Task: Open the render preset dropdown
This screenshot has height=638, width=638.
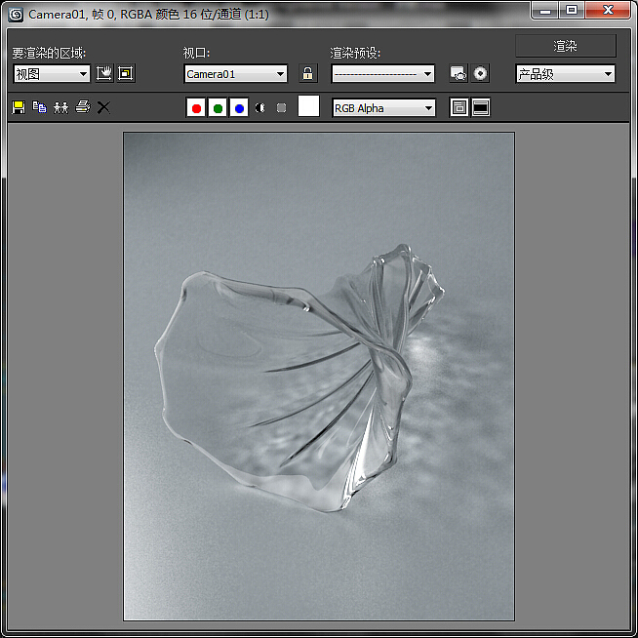Action: [382, 74]
